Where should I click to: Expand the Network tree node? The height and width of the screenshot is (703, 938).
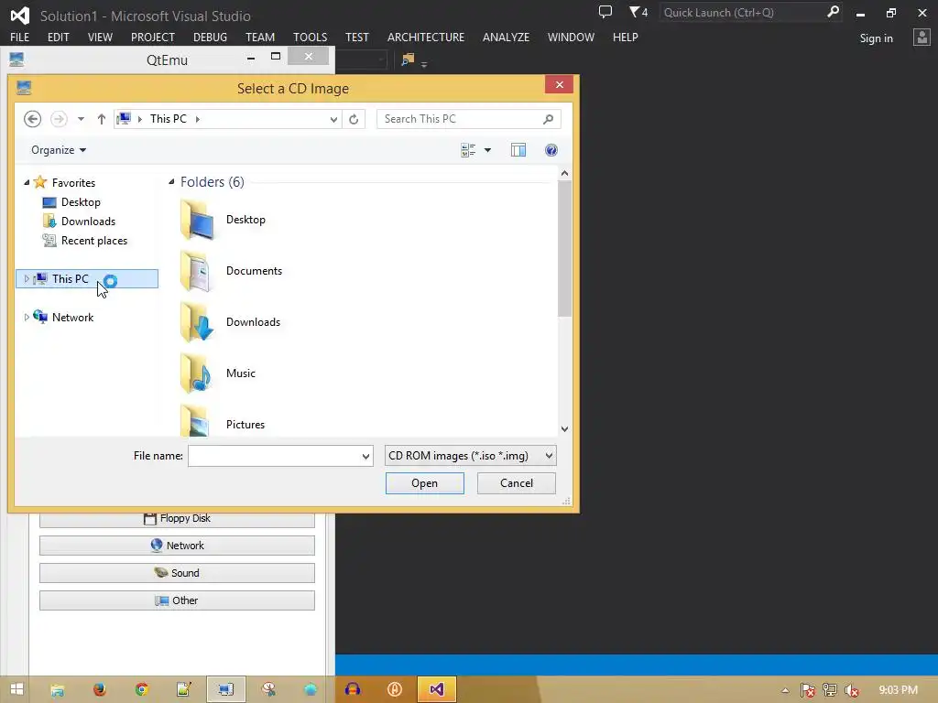click(27, 318)
